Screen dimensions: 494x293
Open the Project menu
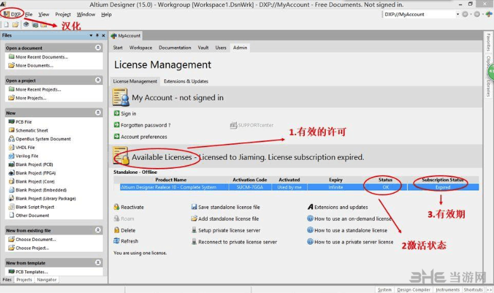click(63, 14)
